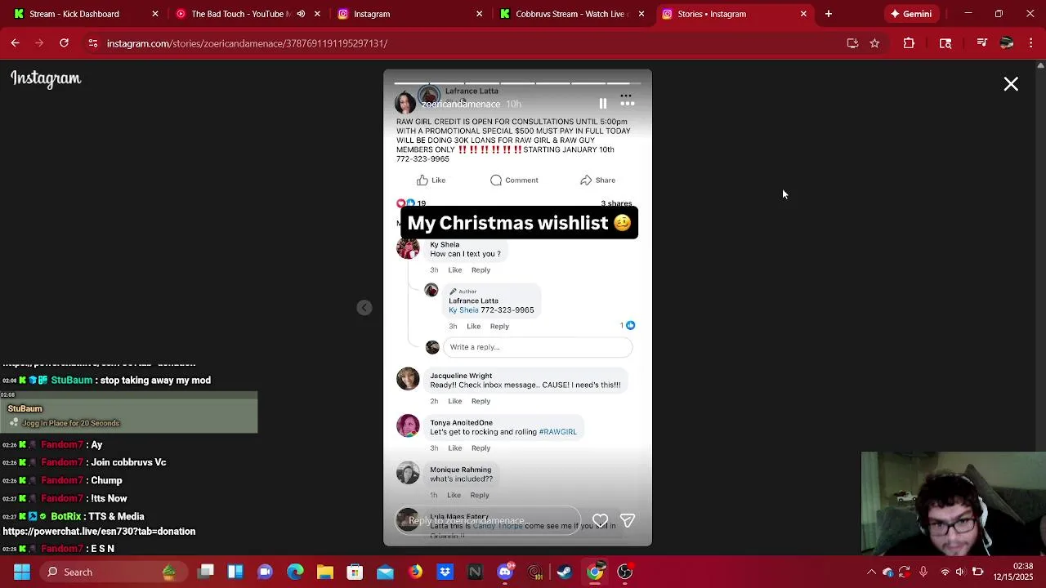Click Fandom7 'Join cobbruvs Vc' chat message
The width and height of the screenshot is (1046, 588).
coord(128,462)
